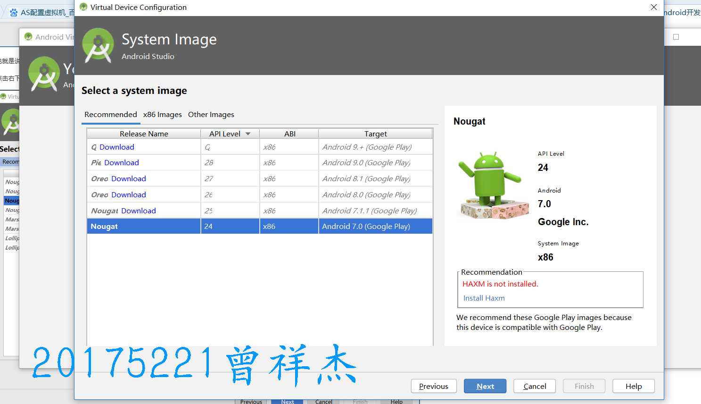Screen dimensions: 701x404
Task: Sort by ABI column header
Action: [x=289, y=134]
